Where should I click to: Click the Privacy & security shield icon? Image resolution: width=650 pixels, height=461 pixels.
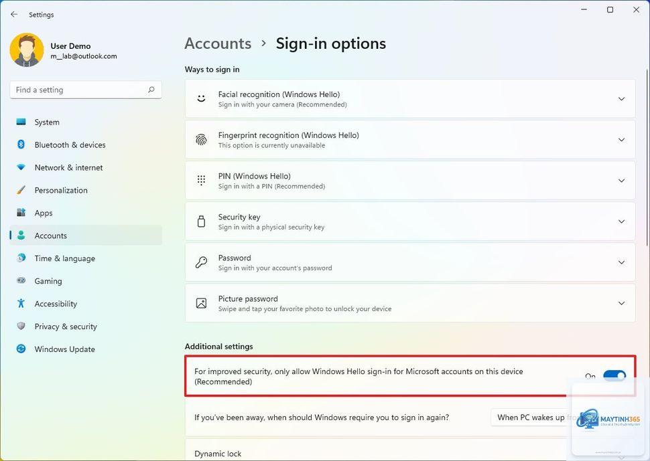pyautogui.click(x=21, y=326)
